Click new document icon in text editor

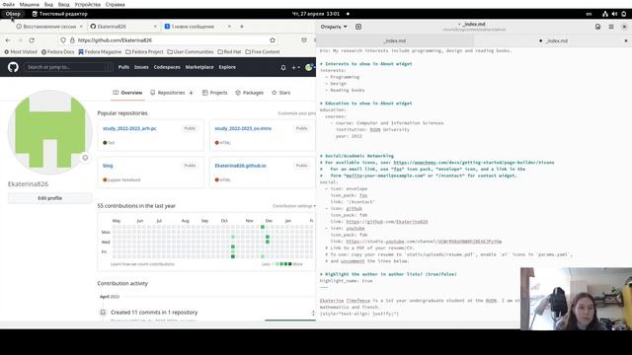pyautogui.click(x=358, y=27)
